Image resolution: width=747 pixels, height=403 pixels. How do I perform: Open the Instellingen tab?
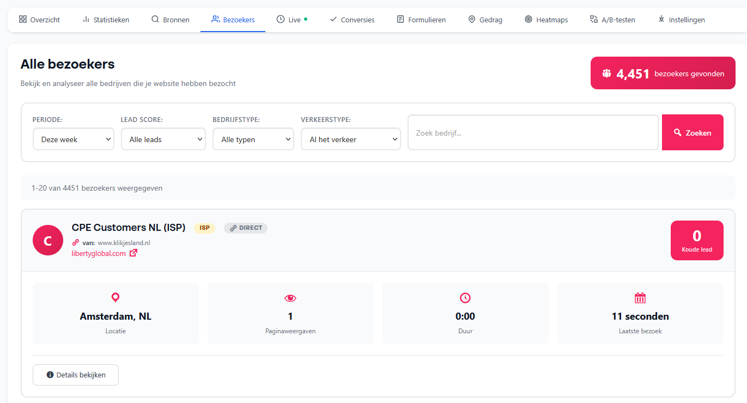tap(681, 20)
